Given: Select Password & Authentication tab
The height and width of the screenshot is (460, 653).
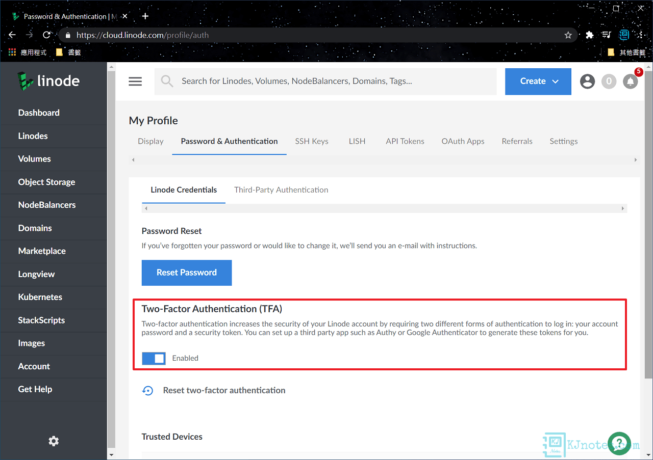Looking at the screenshot, I should click(x=229, y=141).
